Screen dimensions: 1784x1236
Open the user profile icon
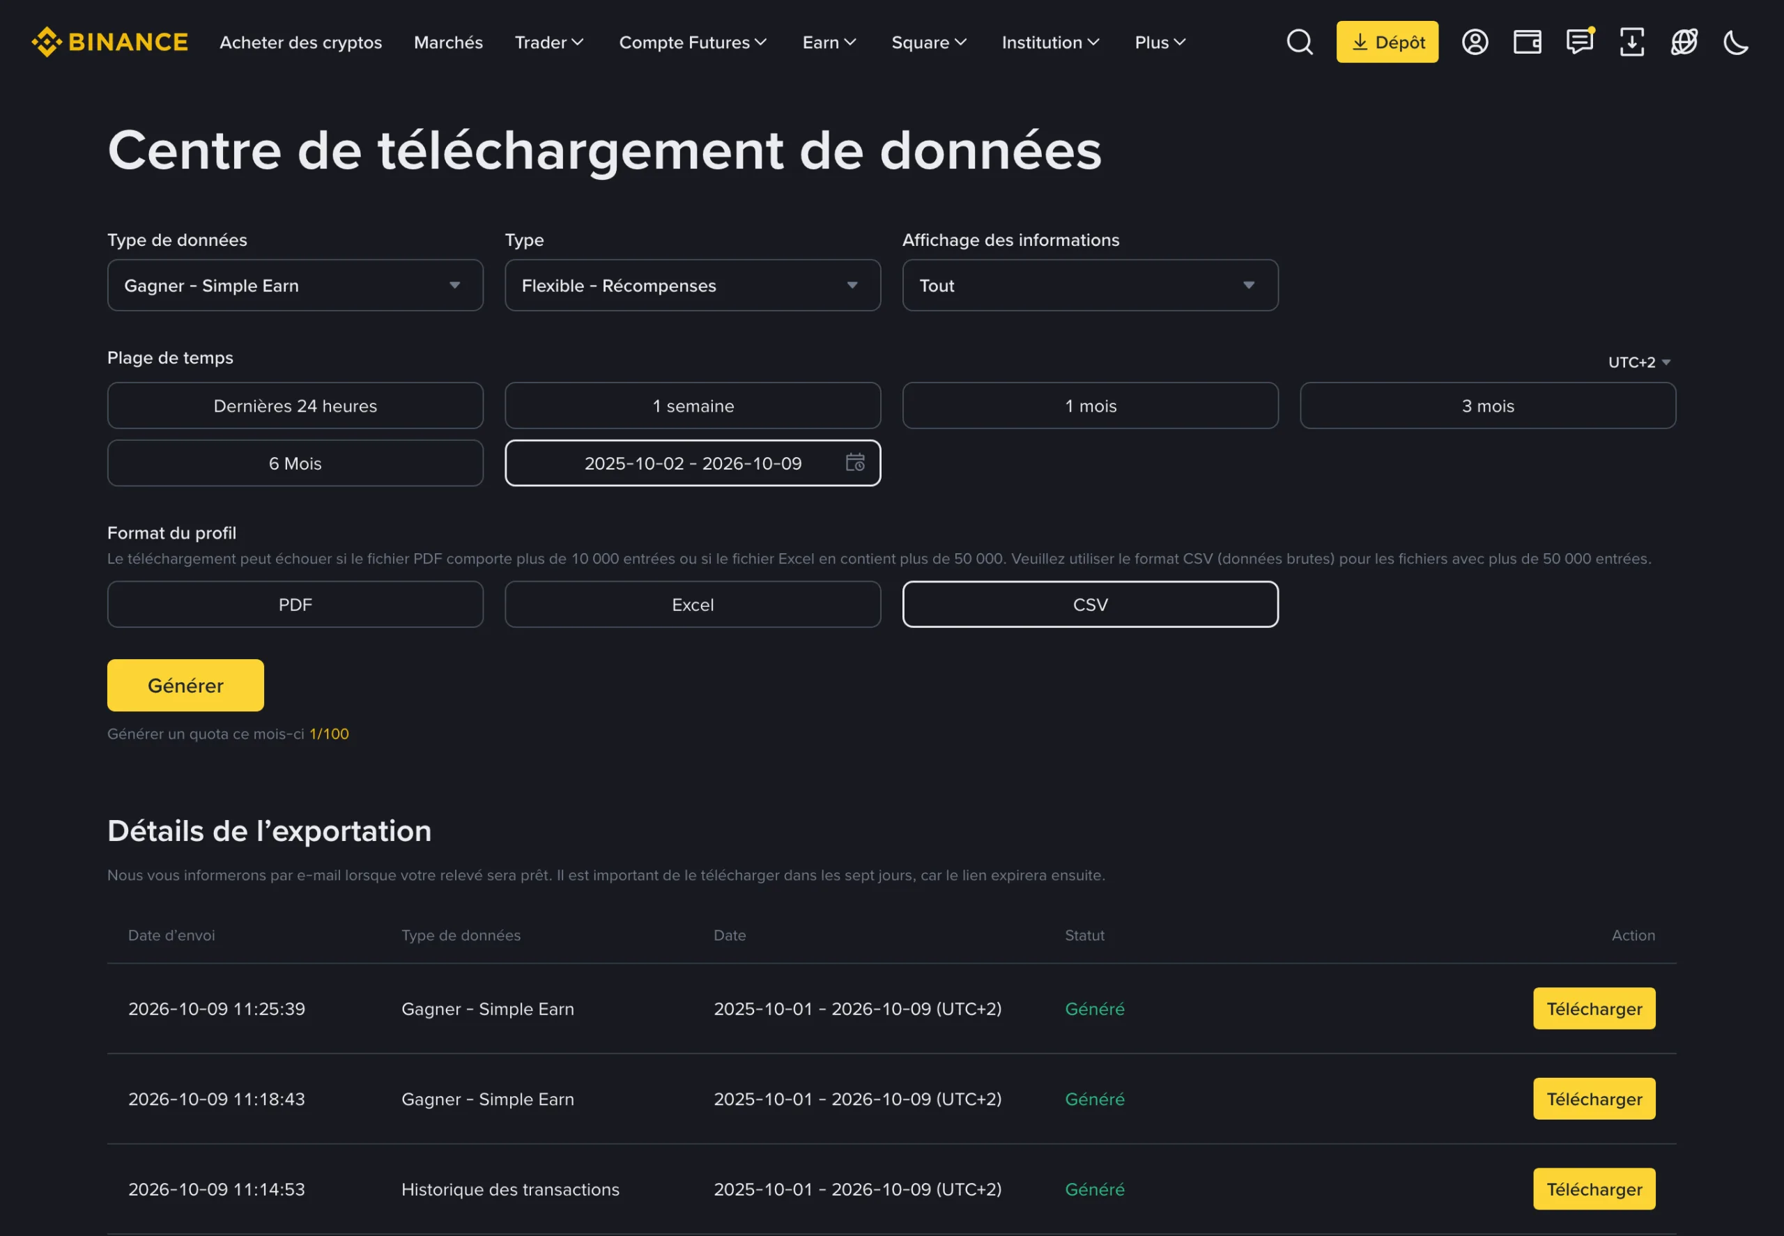pos(1475,42)
